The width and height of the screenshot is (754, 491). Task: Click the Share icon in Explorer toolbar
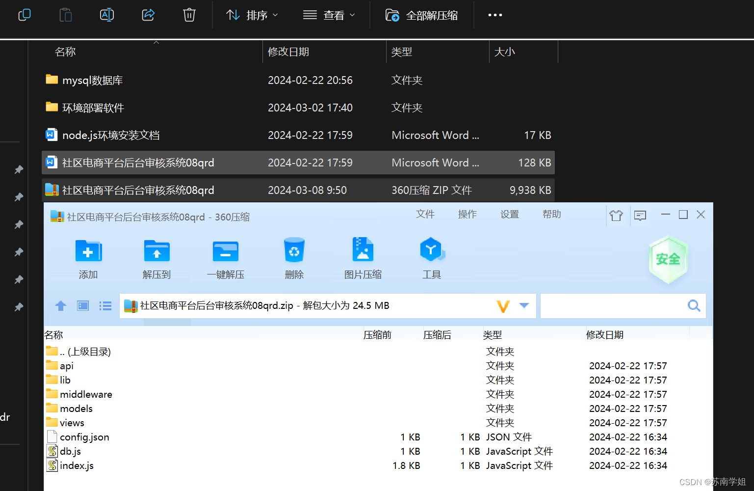pyautogui.click(x=148, y=15)
